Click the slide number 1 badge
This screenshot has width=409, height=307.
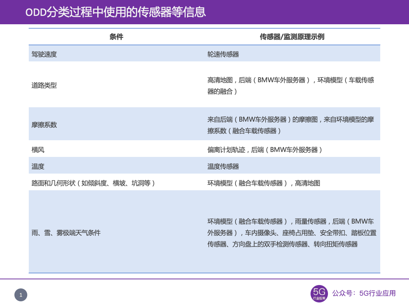[x=21, y=295]
